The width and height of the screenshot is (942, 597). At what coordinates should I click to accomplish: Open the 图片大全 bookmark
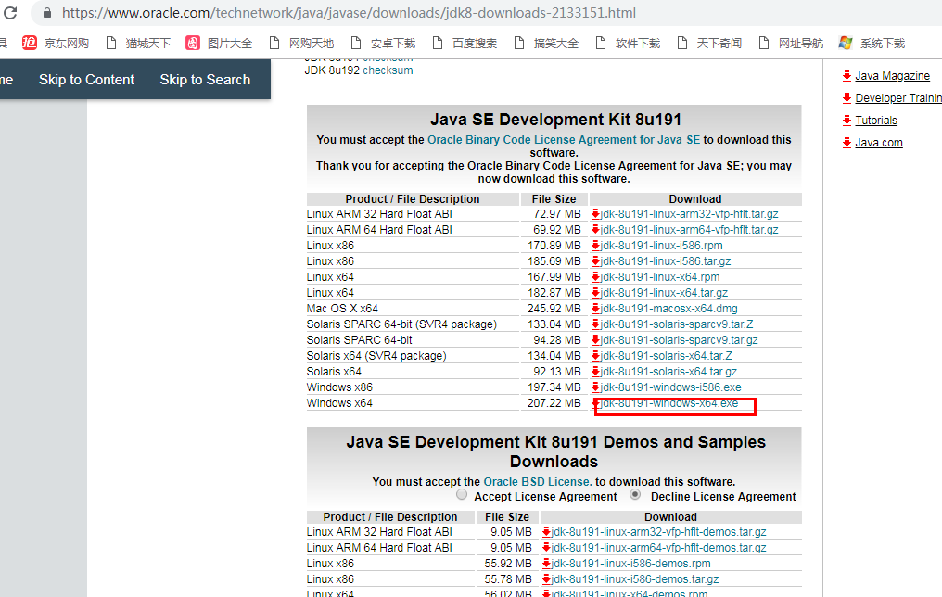point(220,44)
